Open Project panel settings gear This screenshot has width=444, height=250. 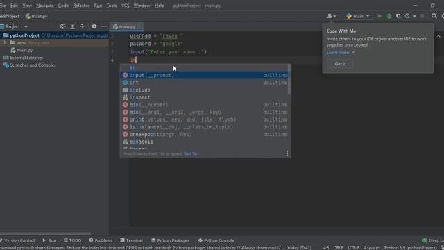click(94, 26)
